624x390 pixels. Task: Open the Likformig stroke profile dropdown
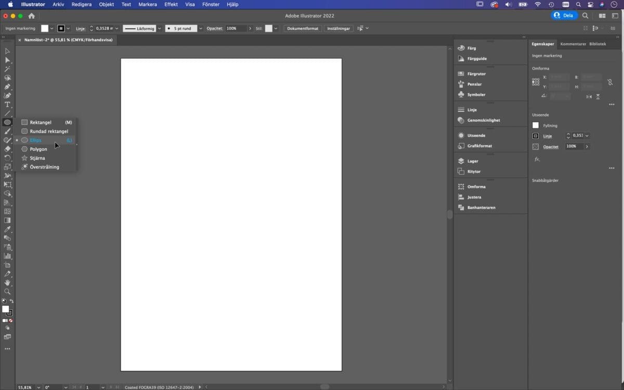pos(159,29)
